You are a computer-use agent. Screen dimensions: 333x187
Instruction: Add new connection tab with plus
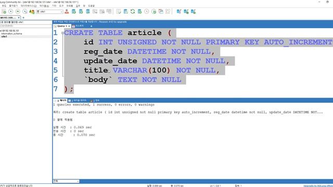(x=23, y=18)
